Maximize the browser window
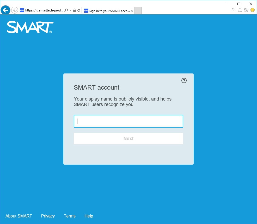 click(x=239, y=4)
